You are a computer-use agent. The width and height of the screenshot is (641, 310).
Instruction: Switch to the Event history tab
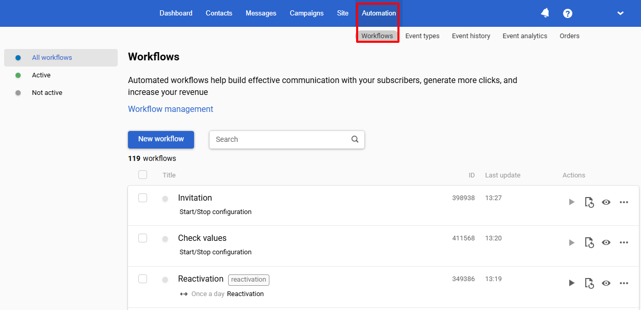tap(471, 36)
